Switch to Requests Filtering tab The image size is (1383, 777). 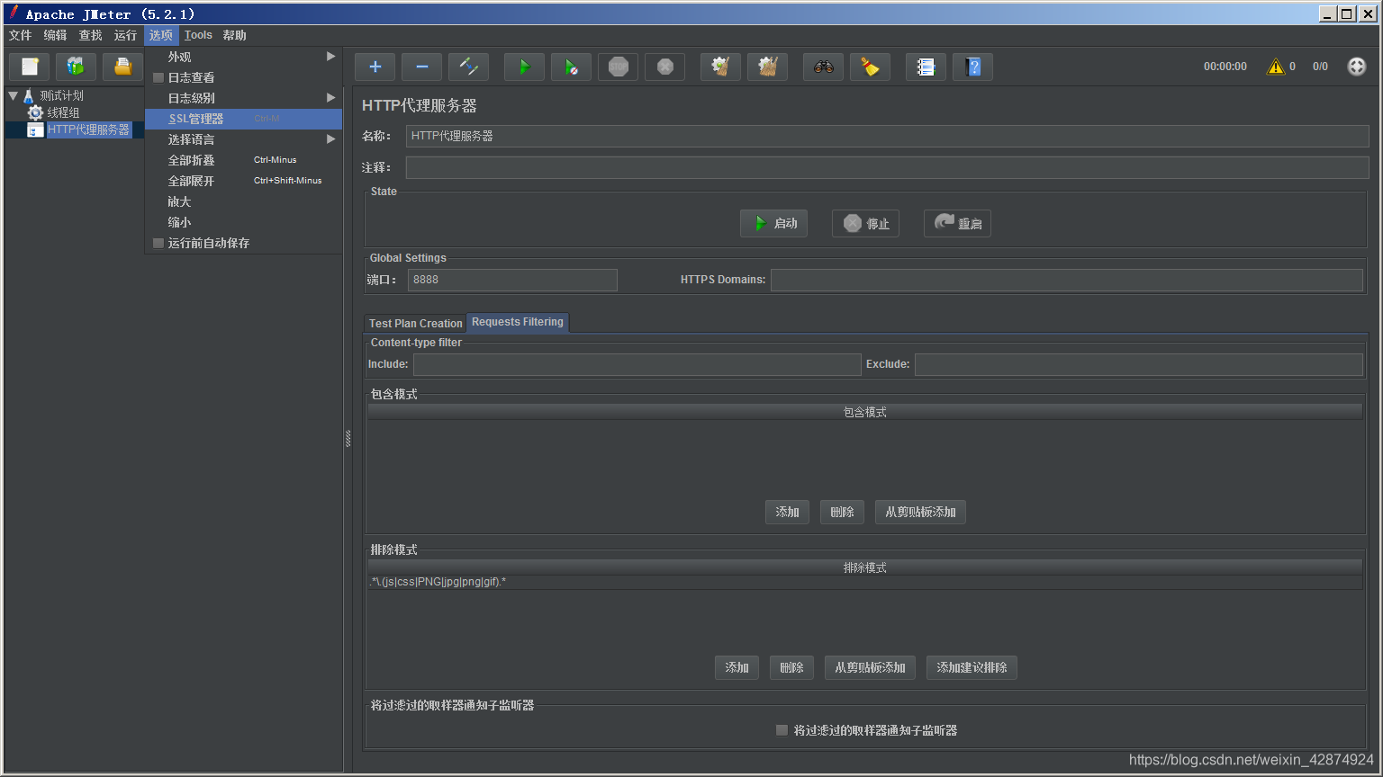click(x=518, y=322)
